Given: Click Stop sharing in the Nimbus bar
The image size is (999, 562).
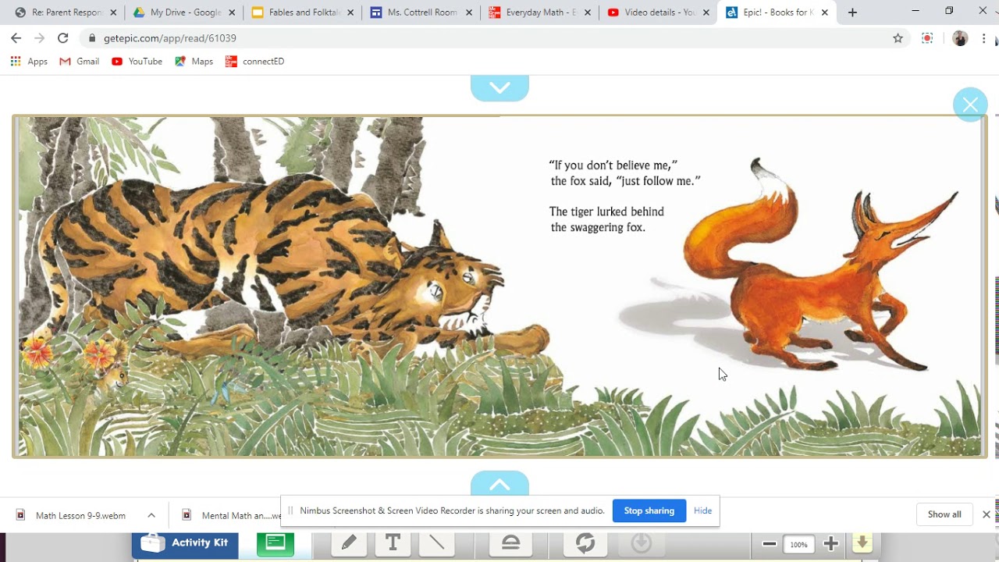Looking at the screenshot, I should coord(649,510).
